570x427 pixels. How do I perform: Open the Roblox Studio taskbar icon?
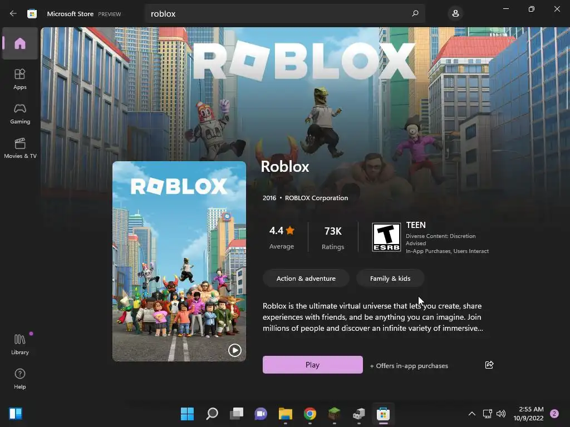click(x=359, y=414)
